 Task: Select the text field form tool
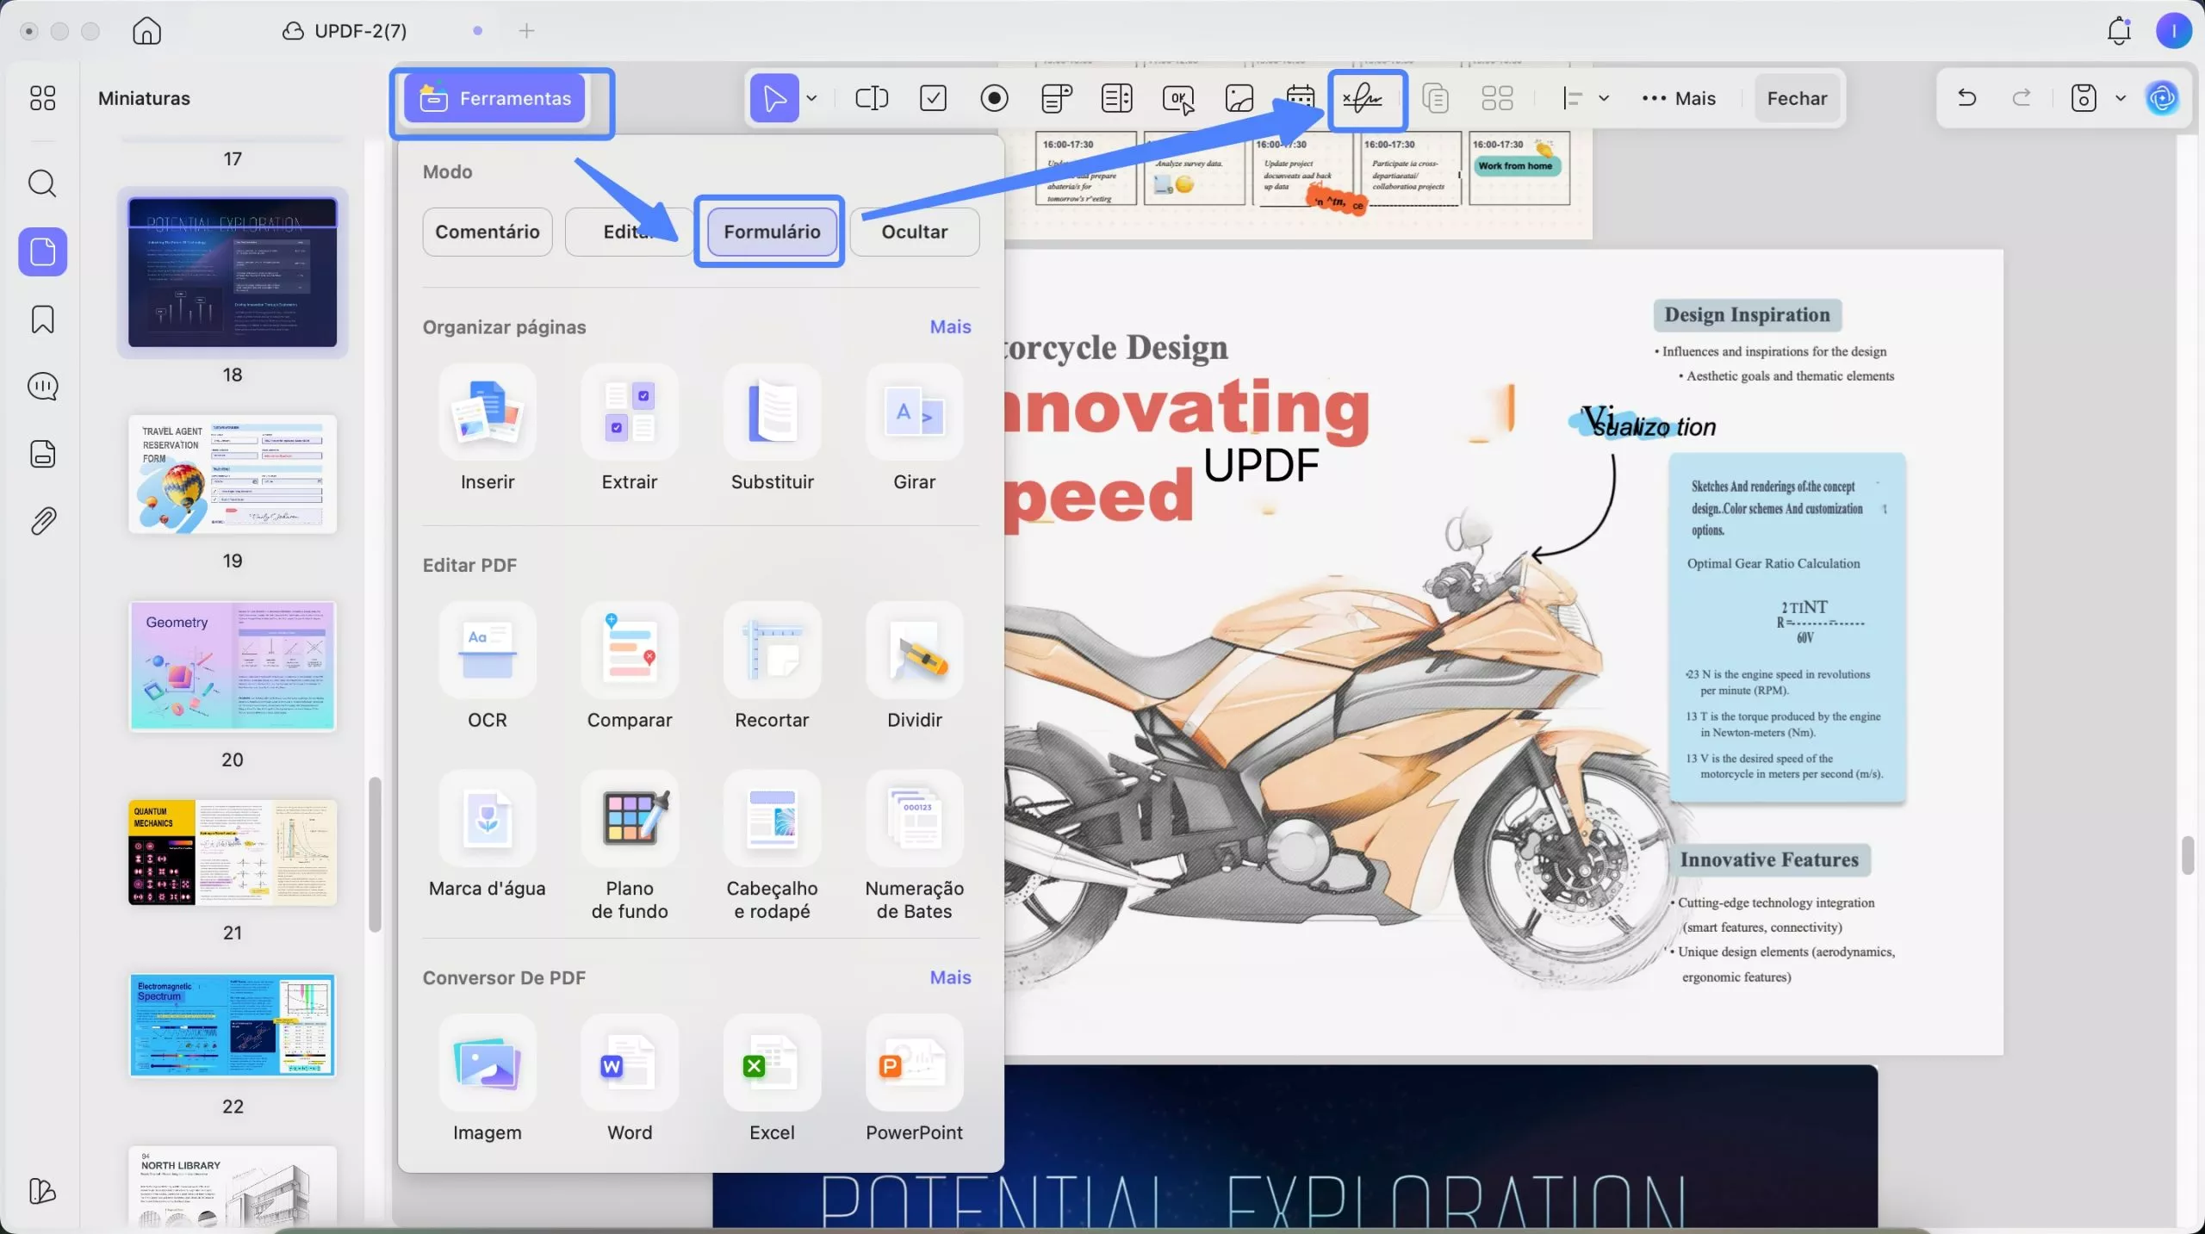(x=872, y=98)
